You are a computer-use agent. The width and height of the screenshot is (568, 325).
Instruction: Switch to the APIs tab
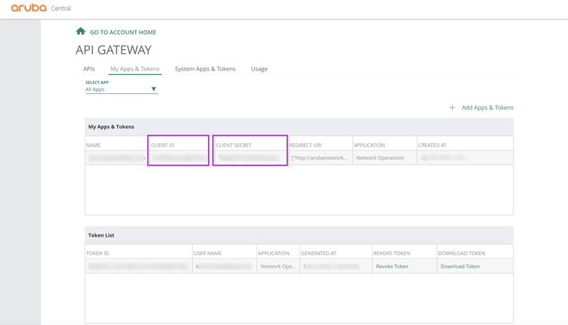coord(89,69)
